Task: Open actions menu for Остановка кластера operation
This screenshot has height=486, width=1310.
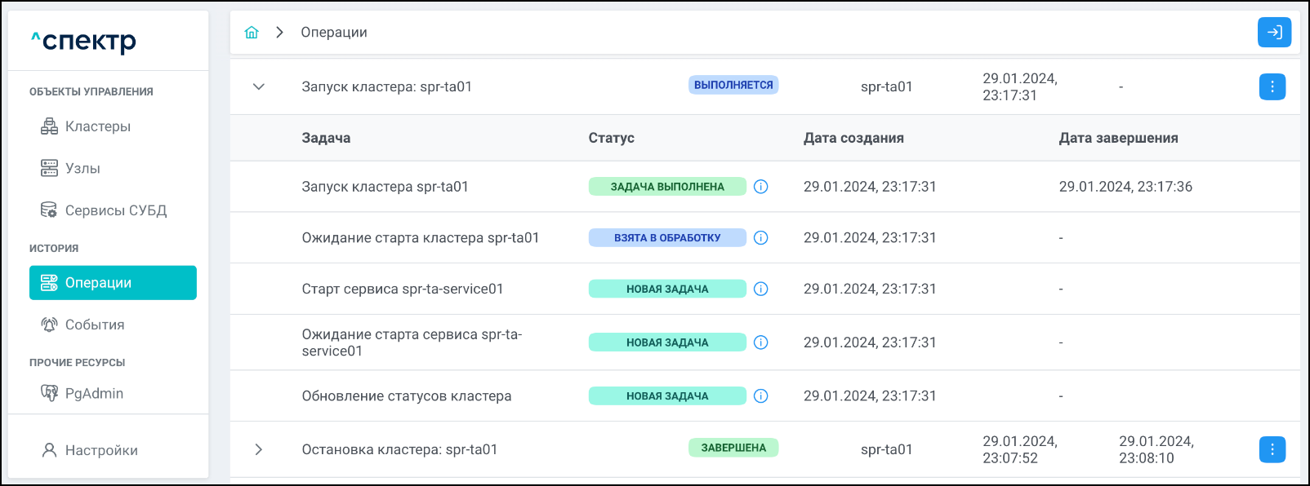Action: tap(1272, 449)
